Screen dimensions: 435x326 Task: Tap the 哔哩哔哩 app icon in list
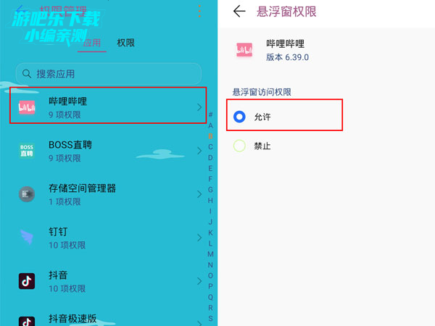click(x=27, y=107)
